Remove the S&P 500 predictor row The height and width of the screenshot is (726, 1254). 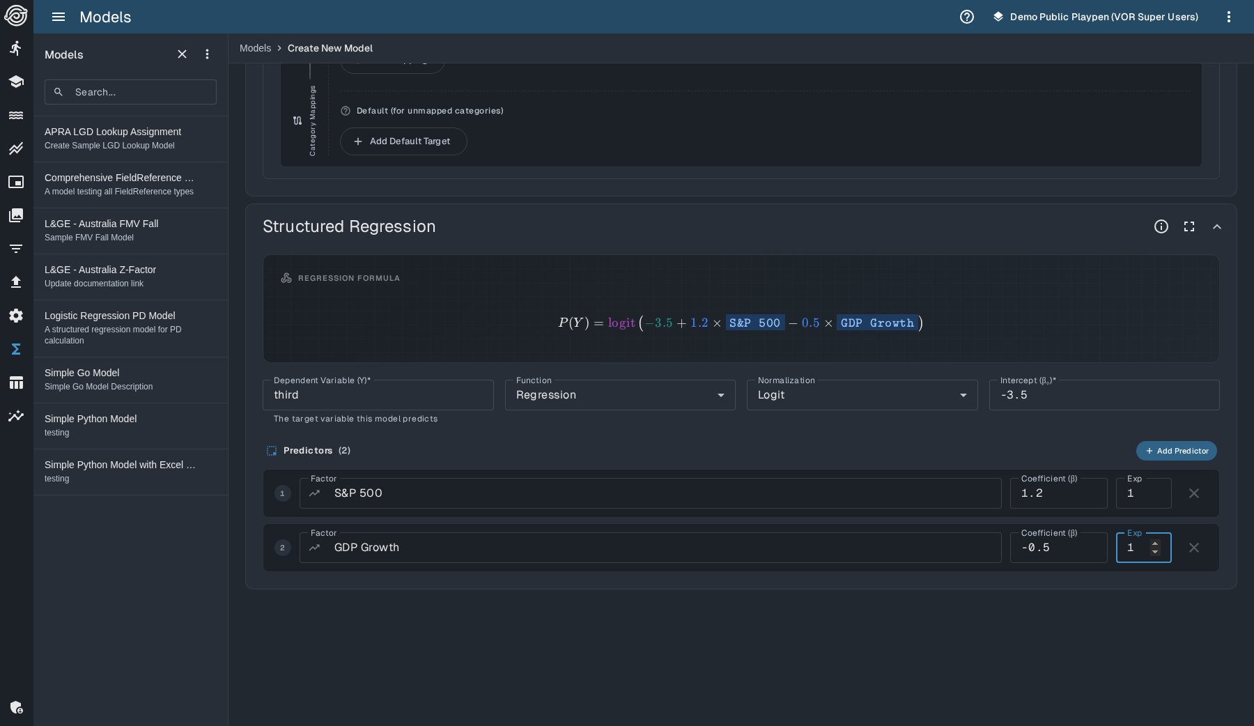click(1194, 493)
